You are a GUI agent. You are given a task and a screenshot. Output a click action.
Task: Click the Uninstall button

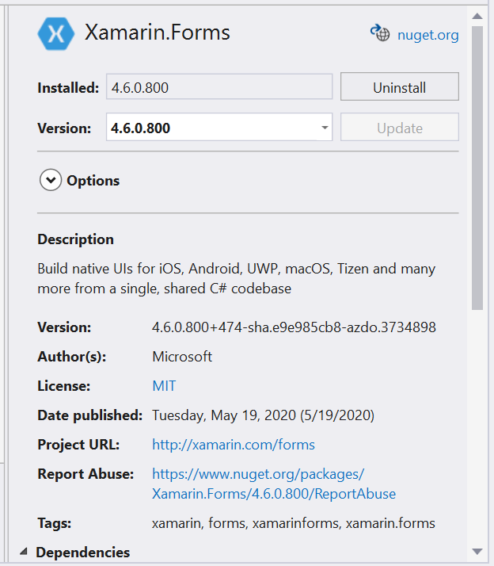(400, 86)
